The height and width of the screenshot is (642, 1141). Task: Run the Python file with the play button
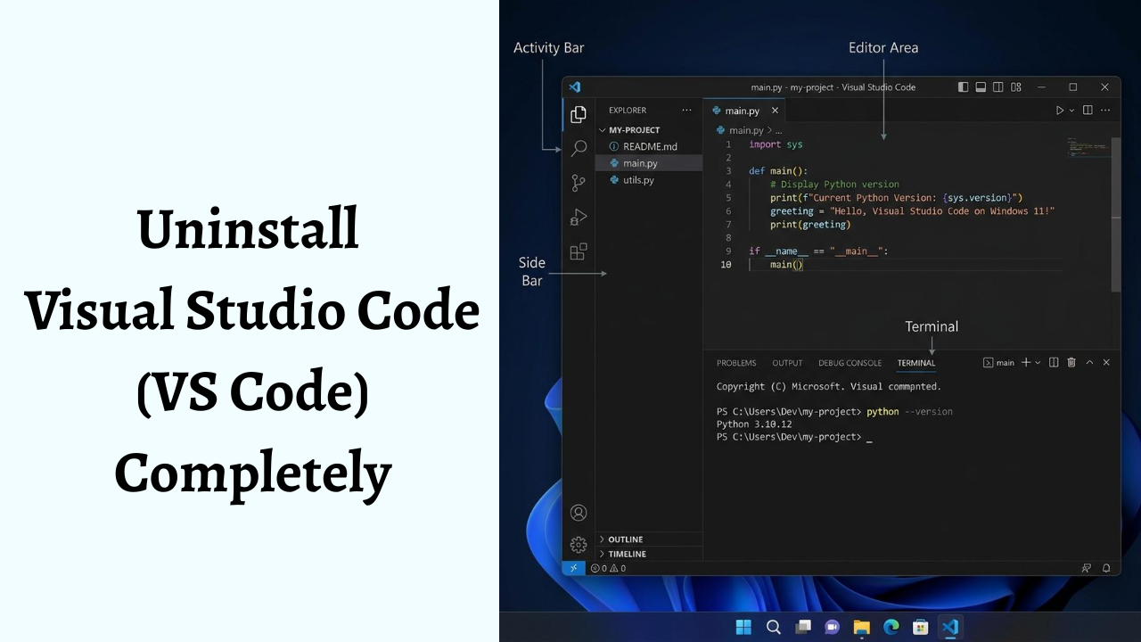pos(1059,111)
